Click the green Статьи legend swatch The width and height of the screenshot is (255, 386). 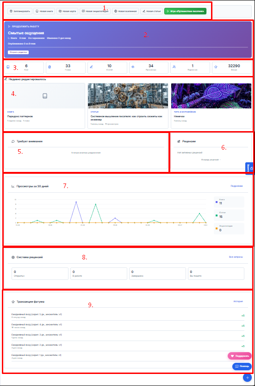pos(217,215)
